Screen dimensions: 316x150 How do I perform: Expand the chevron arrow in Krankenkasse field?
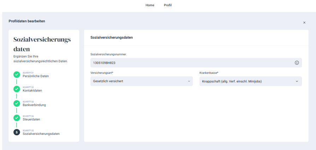coord(297,81)
